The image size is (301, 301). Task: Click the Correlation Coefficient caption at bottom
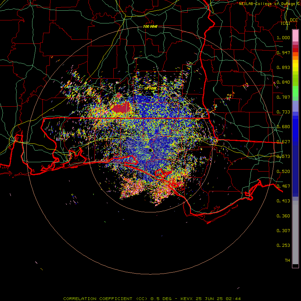point(152,299)
